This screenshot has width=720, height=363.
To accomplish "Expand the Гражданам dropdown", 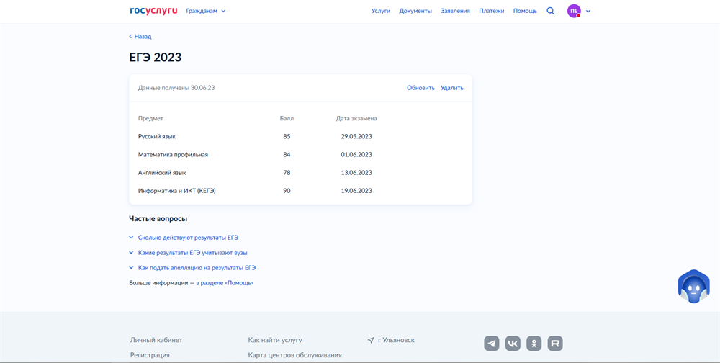I will pos(206,11).
